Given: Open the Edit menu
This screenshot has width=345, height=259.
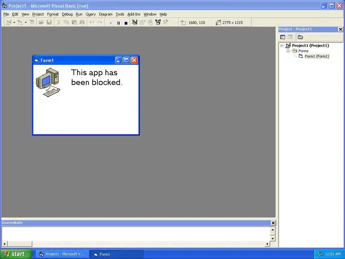Looking at the screenshot, I should point(15,14).
